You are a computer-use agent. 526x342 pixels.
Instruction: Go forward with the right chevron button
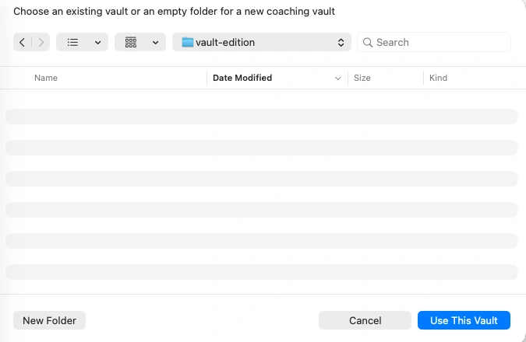[41, 42]
